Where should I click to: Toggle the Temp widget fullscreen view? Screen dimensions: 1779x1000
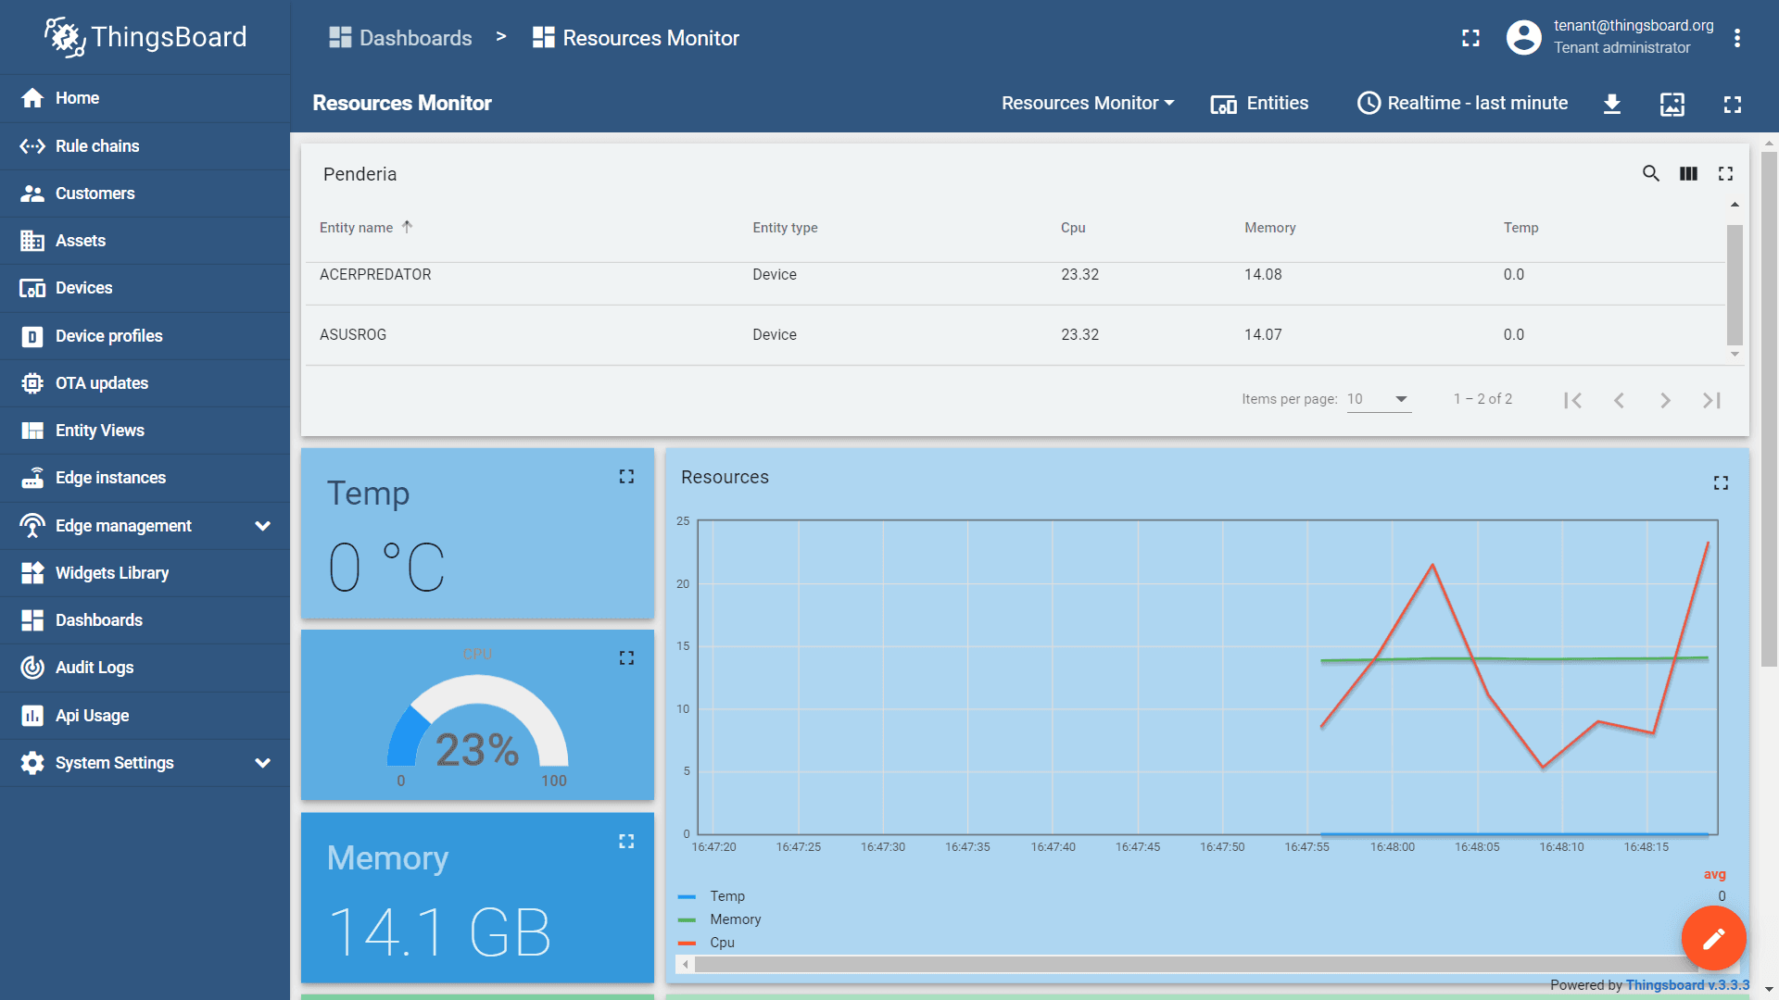tap(628, 476)
